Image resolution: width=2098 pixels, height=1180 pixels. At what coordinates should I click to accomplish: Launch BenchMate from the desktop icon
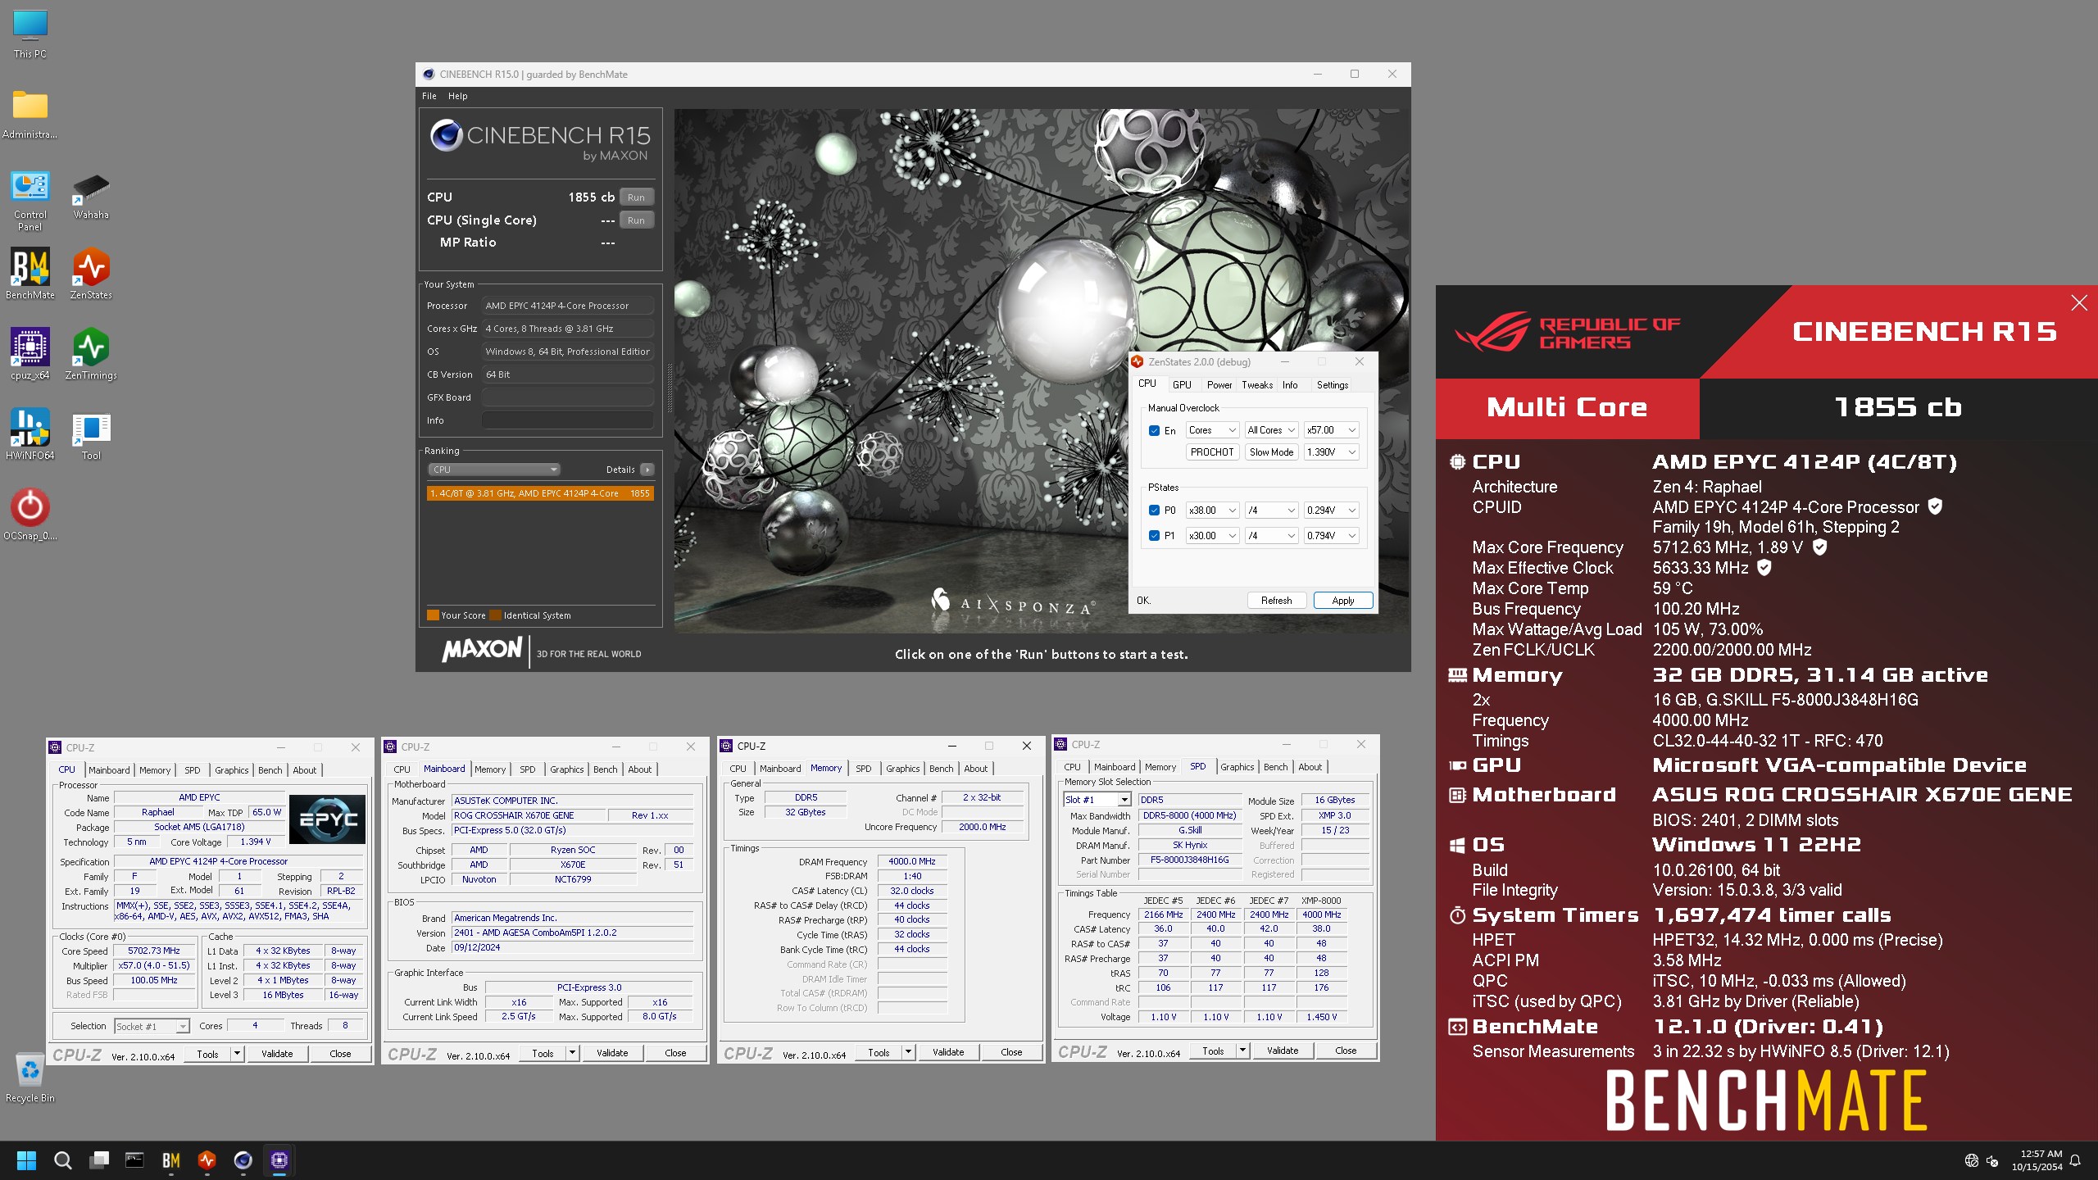[x=30, y=275]
